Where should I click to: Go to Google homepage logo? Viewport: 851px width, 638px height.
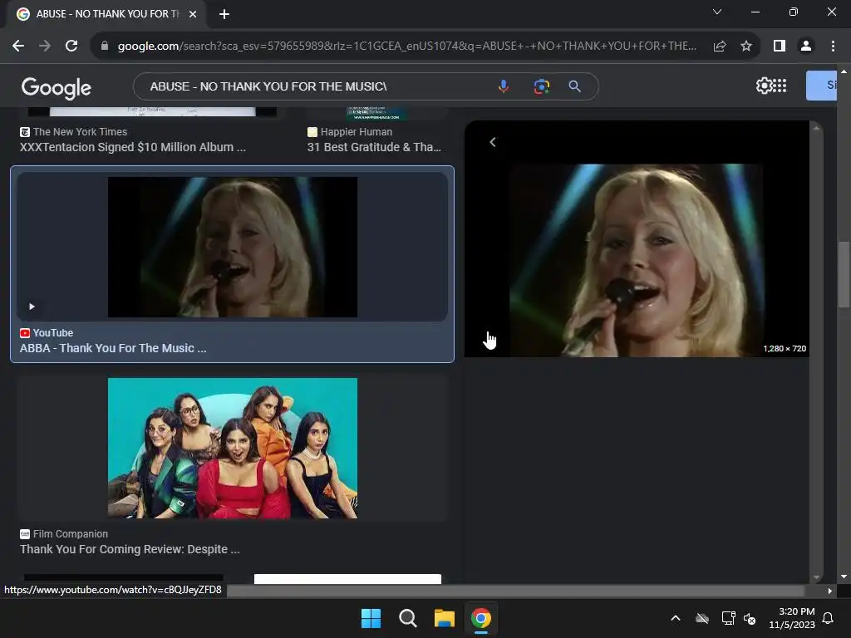[56, 88]
